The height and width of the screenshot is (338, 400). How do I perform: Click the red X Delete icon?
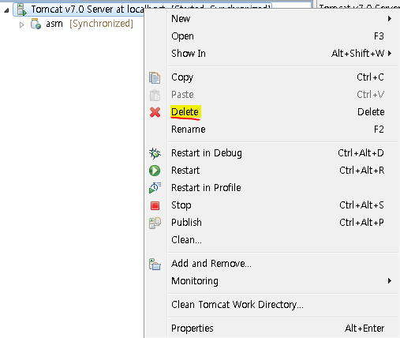point(155,112)
